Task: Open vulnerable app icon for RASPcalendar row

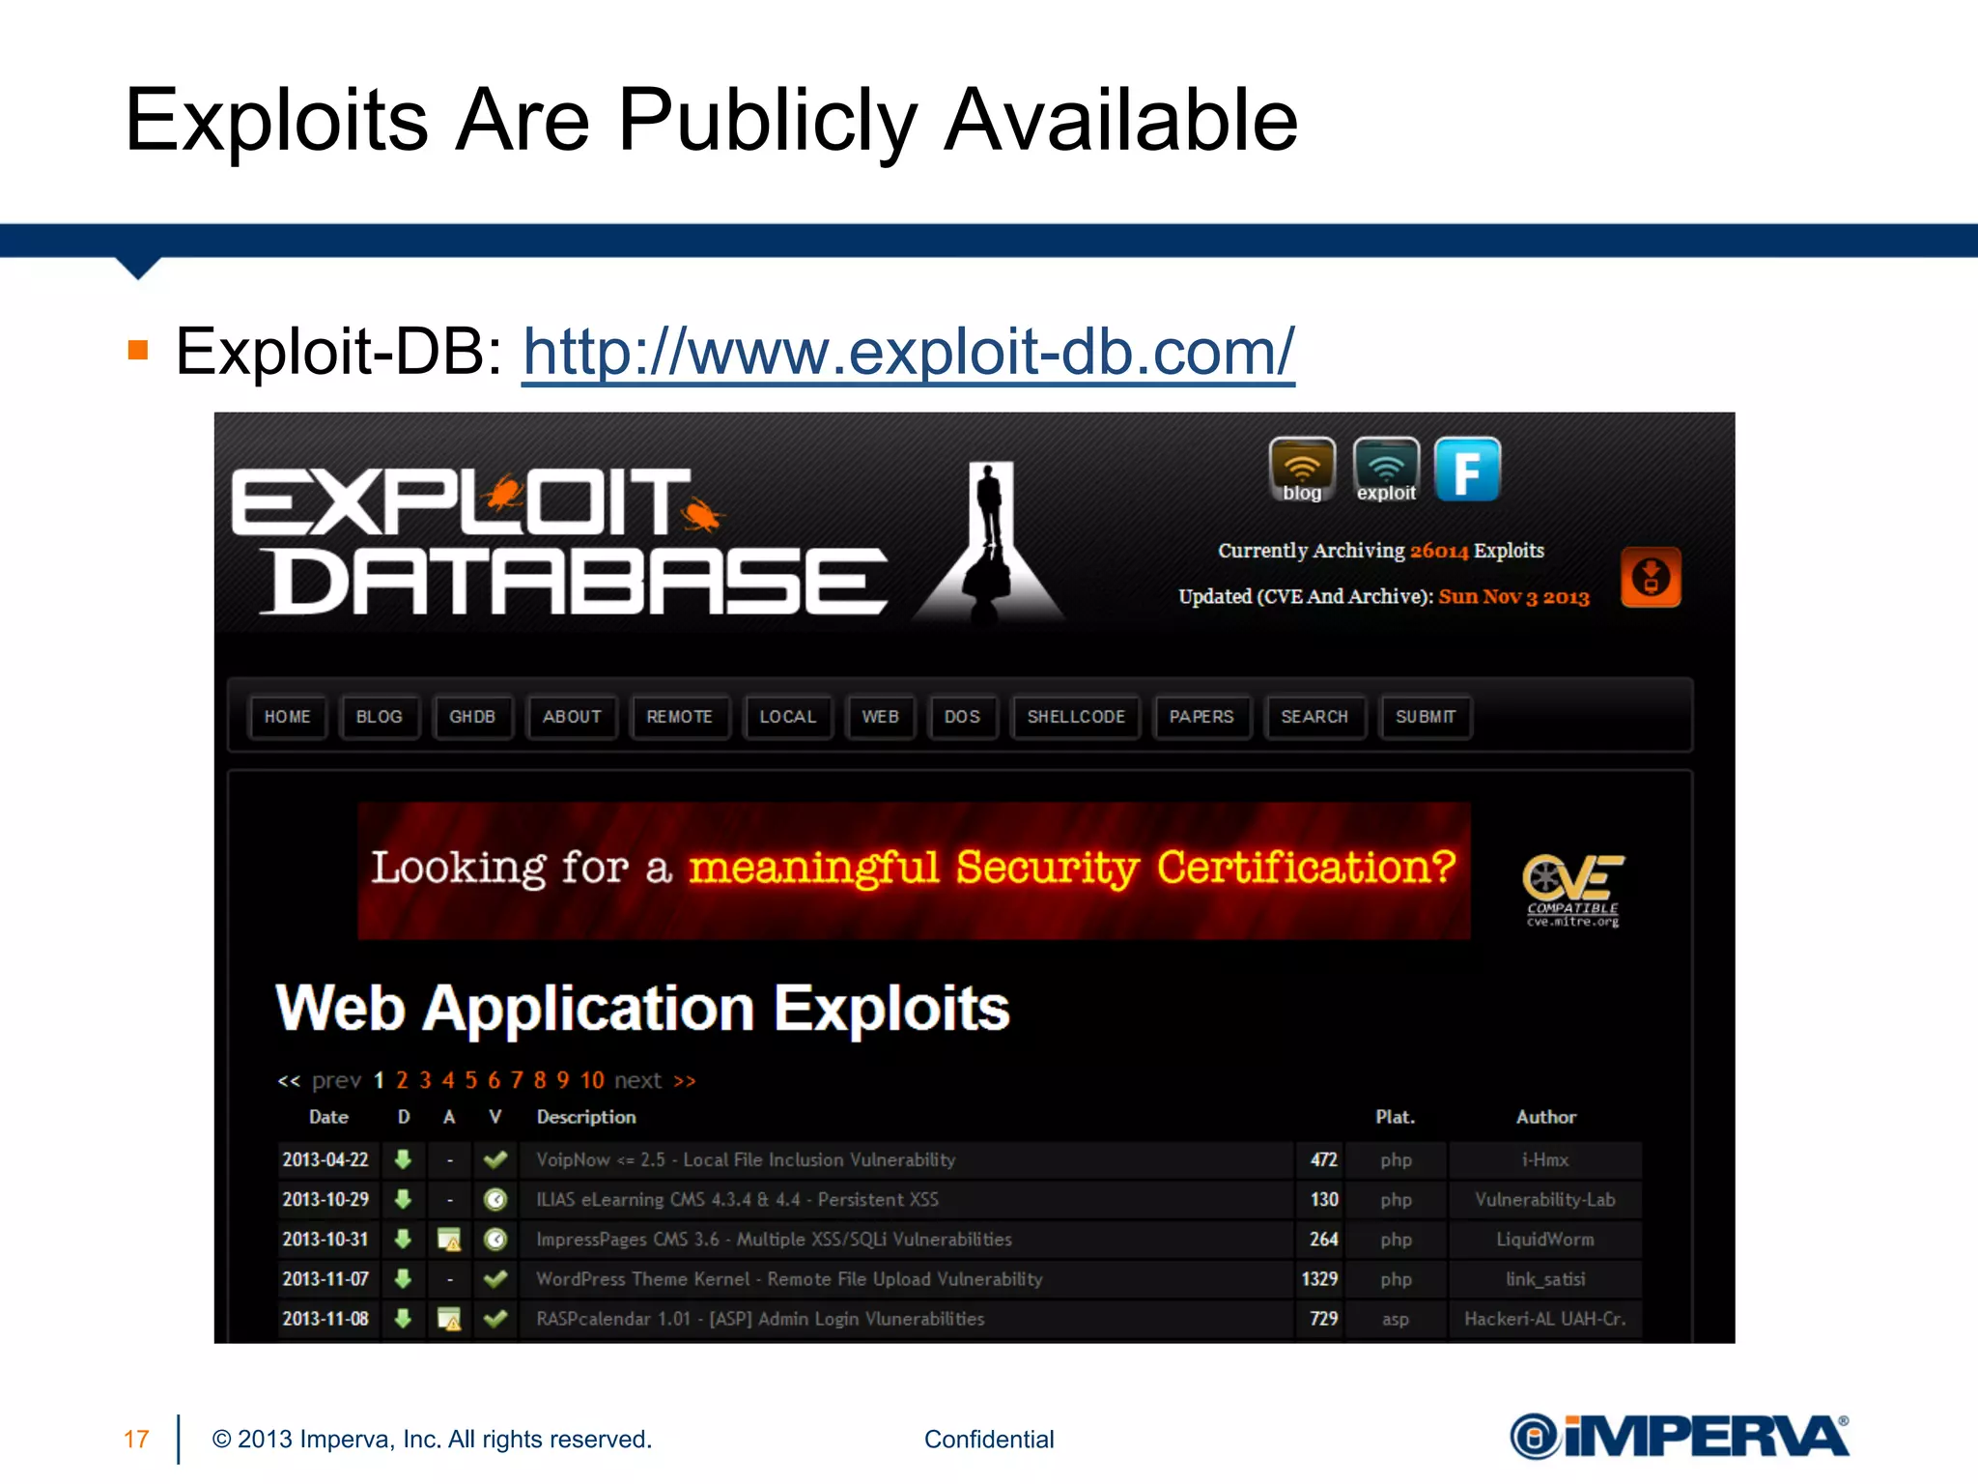Action: click(449, 1319)
